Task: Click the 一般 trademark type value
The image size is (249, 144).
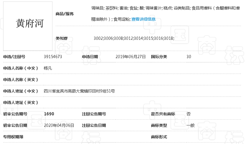Action: tap(190, 125)
